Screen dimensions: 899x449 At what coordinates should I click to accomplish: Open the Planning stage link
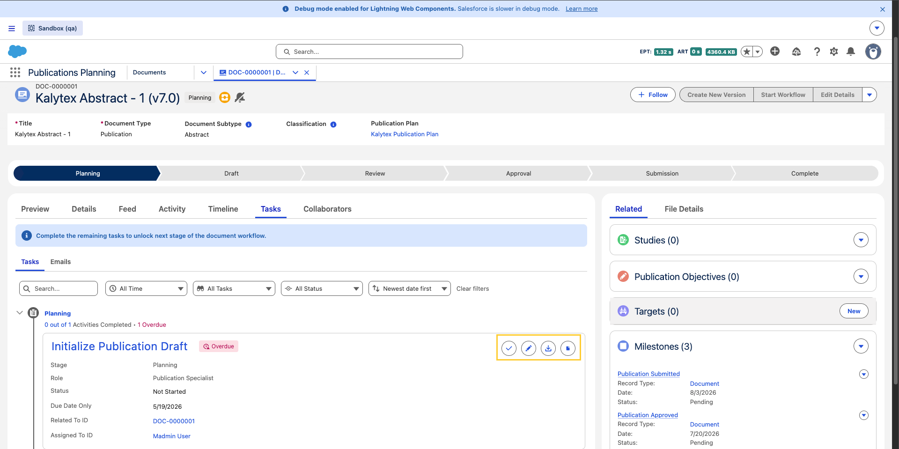tap(58, 314)
